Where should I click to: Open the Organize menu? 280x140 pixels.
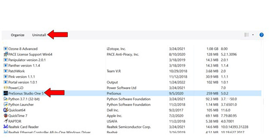point(18,35)
